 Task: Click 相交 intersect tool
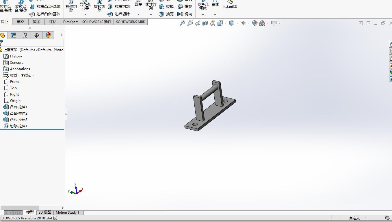(185, 6)
